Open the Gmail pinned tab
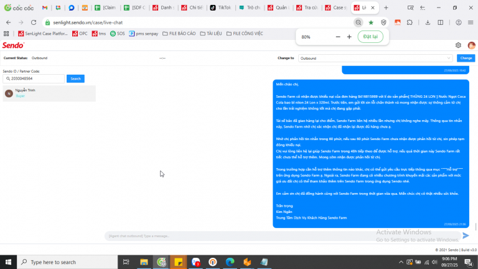Screen dimensions: 478x269 (x=45, y=7)
